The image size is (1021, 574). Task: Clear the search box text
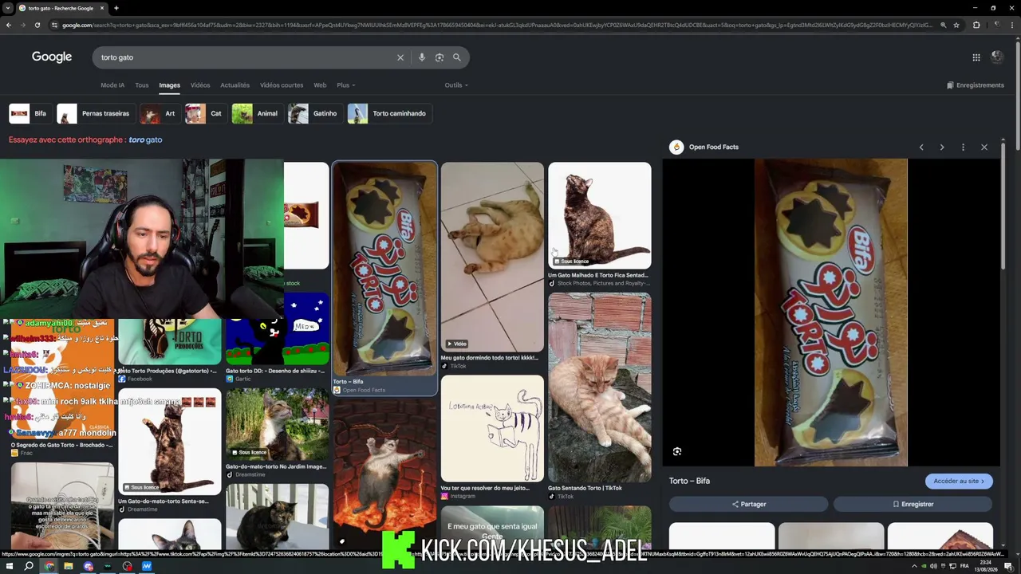pyautogui.click(x=400, y=57)
